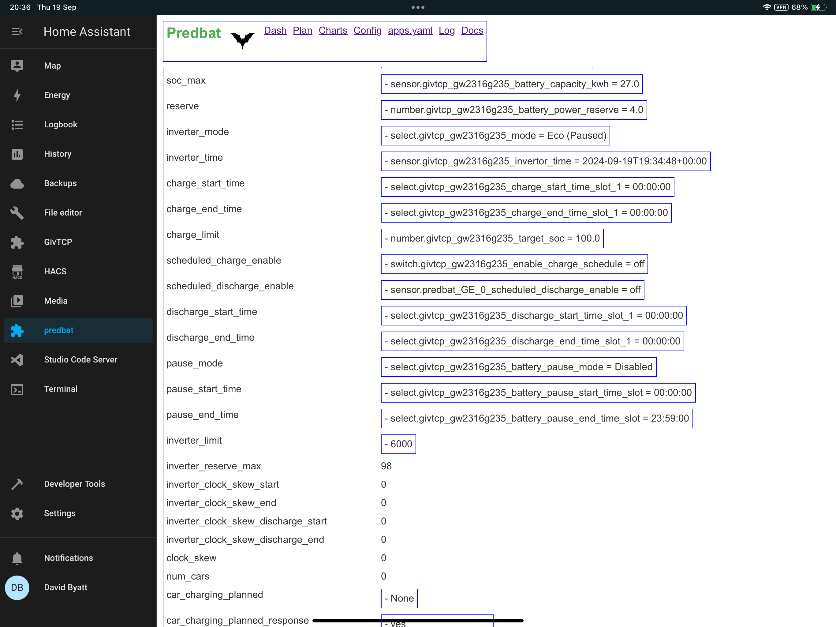Select the battery_capacity_kwh = 27.0 value
The height and width of the screenshot is (627, 836).
512,84
